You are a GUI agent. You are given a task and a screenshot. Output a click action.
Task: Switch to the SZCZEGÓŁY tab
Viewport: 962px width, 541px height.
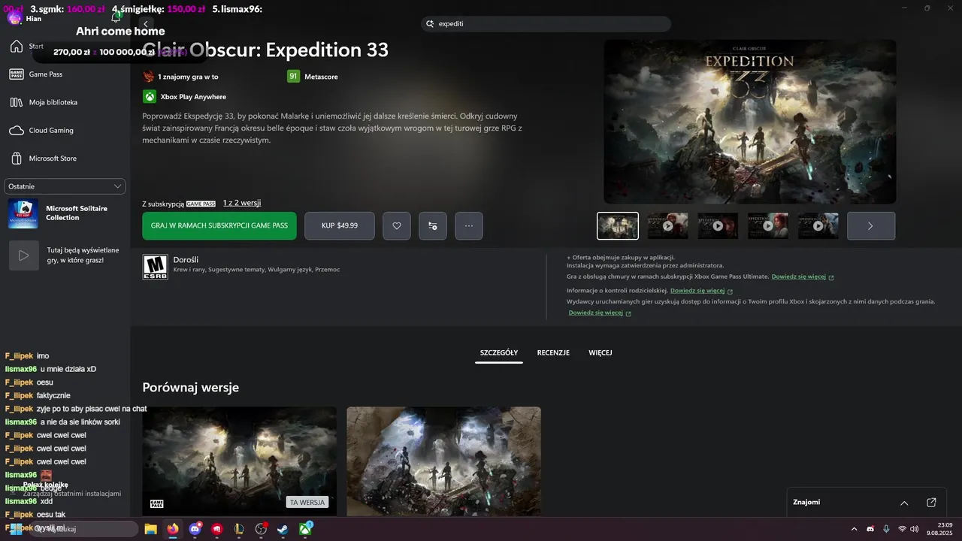click(499, 352)
